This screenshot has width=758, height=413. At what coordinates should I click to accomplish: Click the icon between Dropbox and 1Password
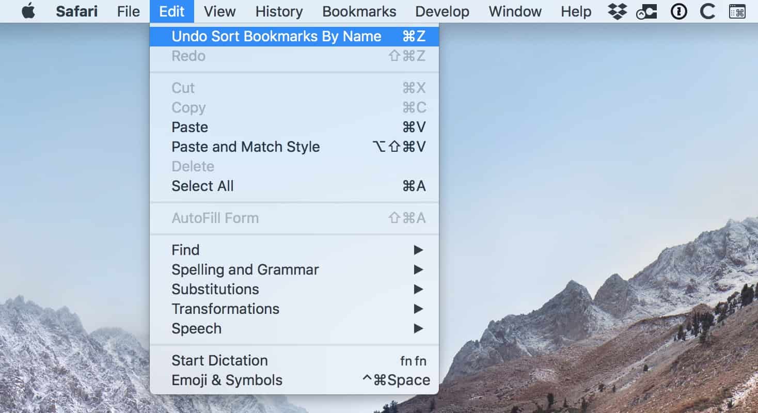coord(646,11)
